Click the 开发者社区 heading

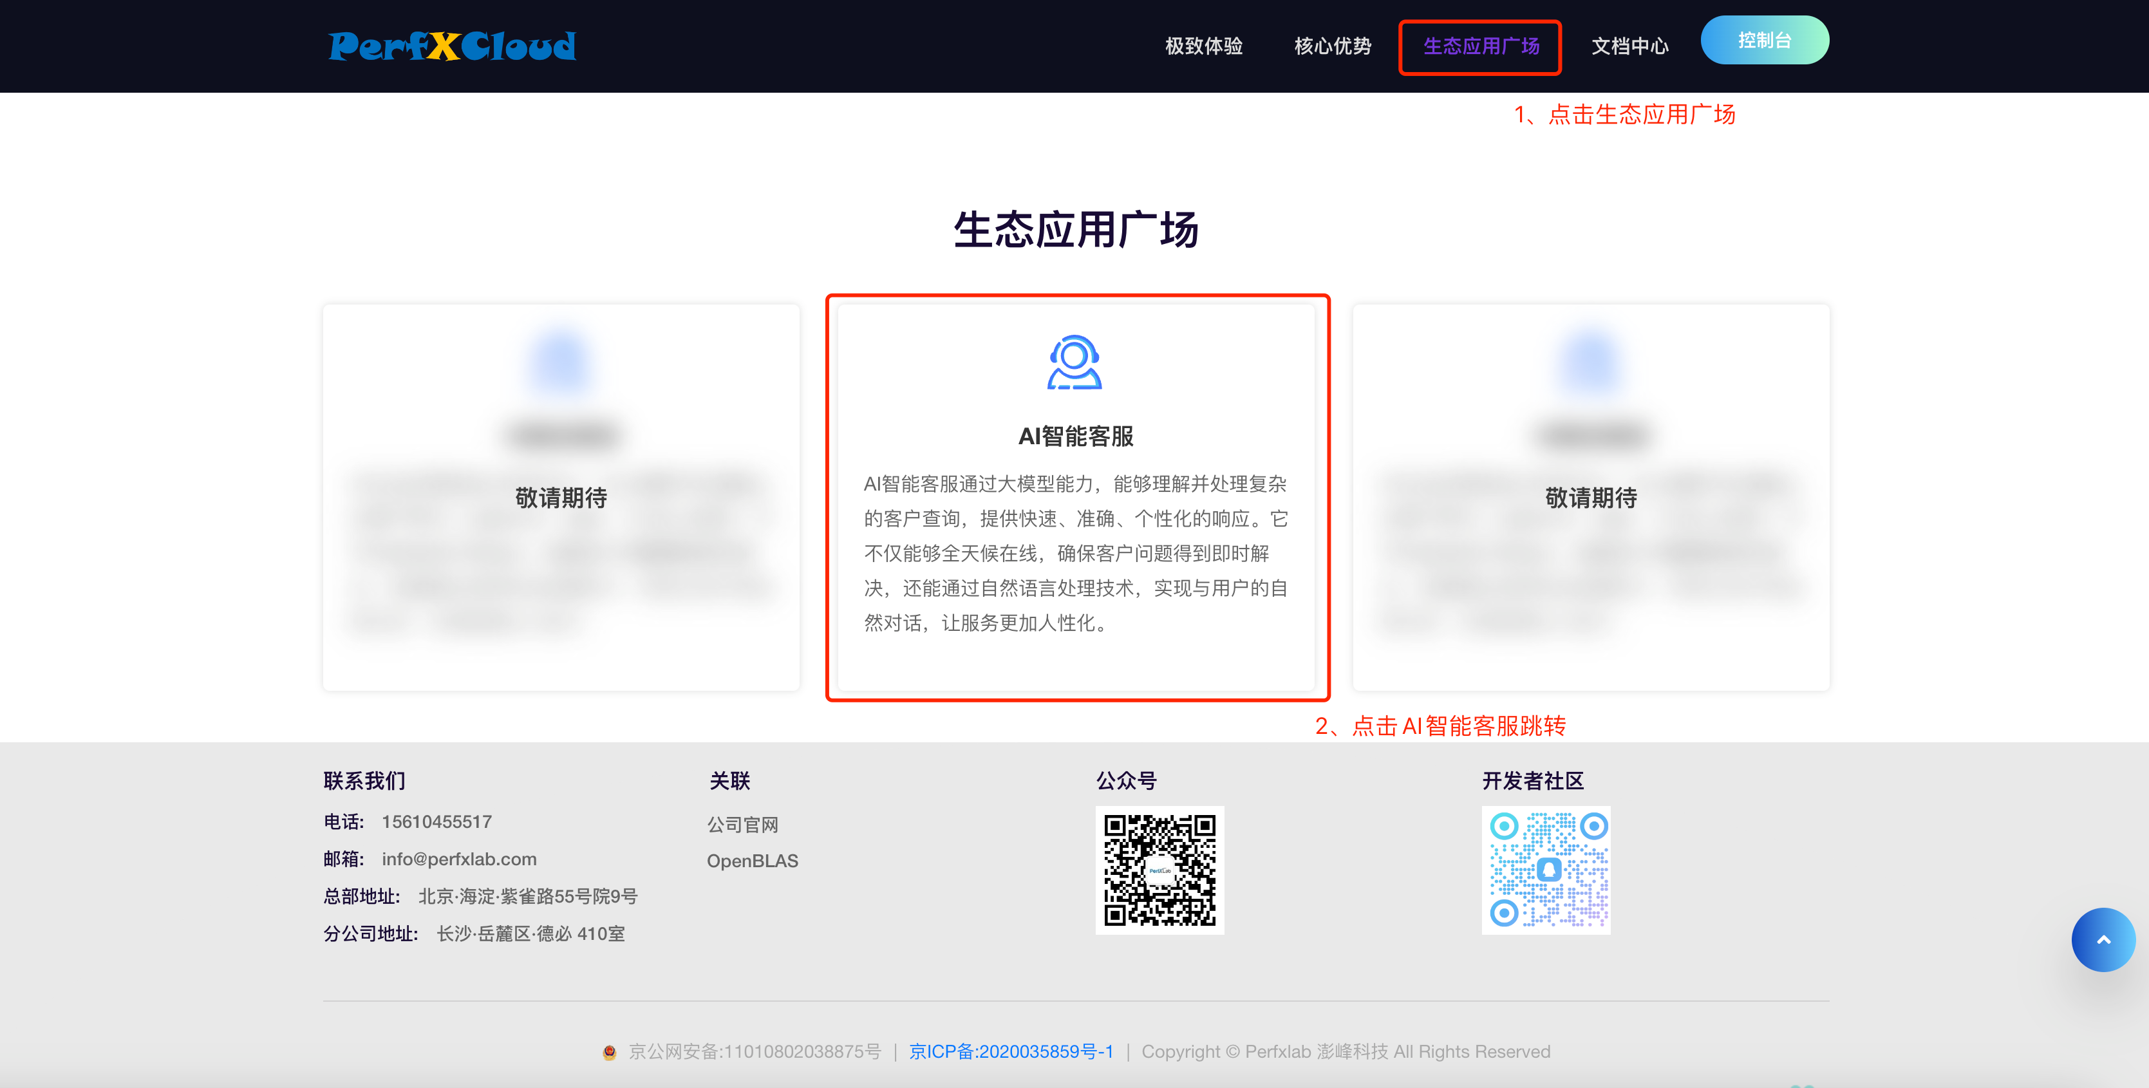[1532, 781]
